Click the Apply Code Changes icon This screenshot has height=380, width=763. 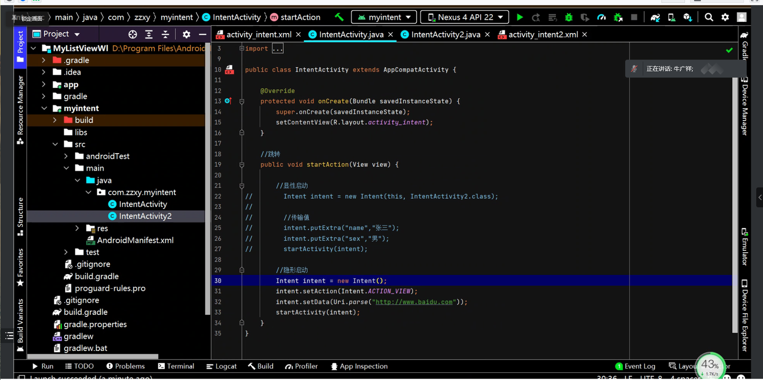coord(552,17)
